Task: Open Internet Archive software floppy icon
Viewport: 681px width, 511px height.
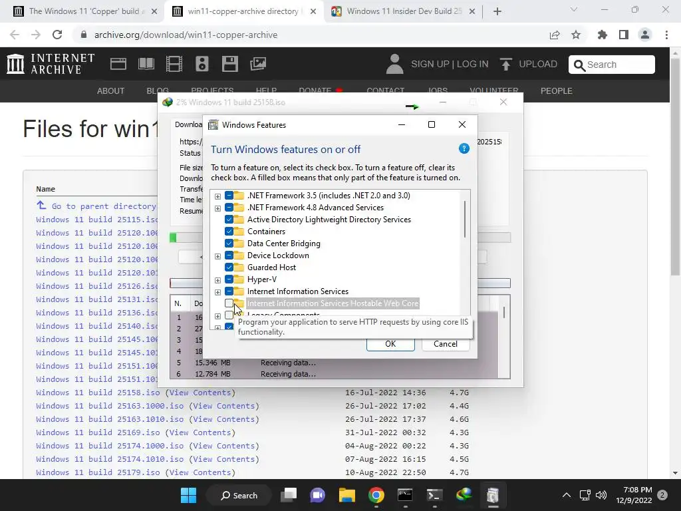Action: (229, 64)
